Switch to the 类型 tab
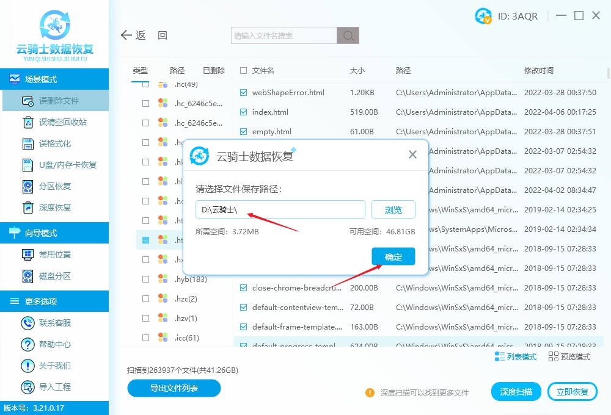 click(x=141, y=70)
